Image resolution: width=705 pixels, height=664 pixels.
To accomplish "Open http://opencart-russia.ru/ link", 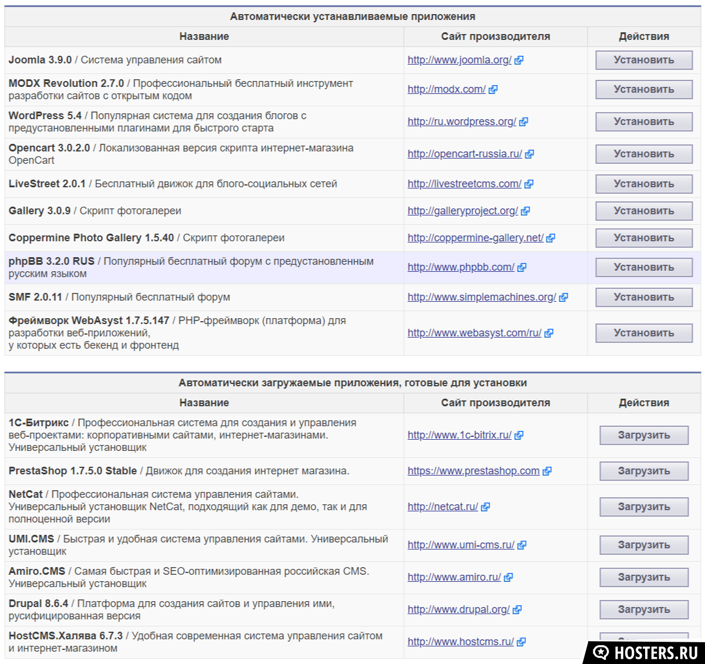I will point(465,154).
